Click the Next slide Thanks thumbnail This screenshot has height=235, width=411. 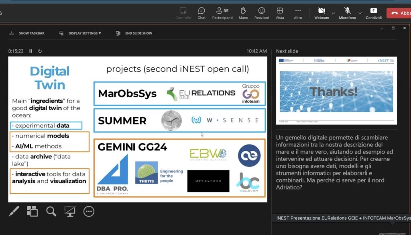coord(336,91)
